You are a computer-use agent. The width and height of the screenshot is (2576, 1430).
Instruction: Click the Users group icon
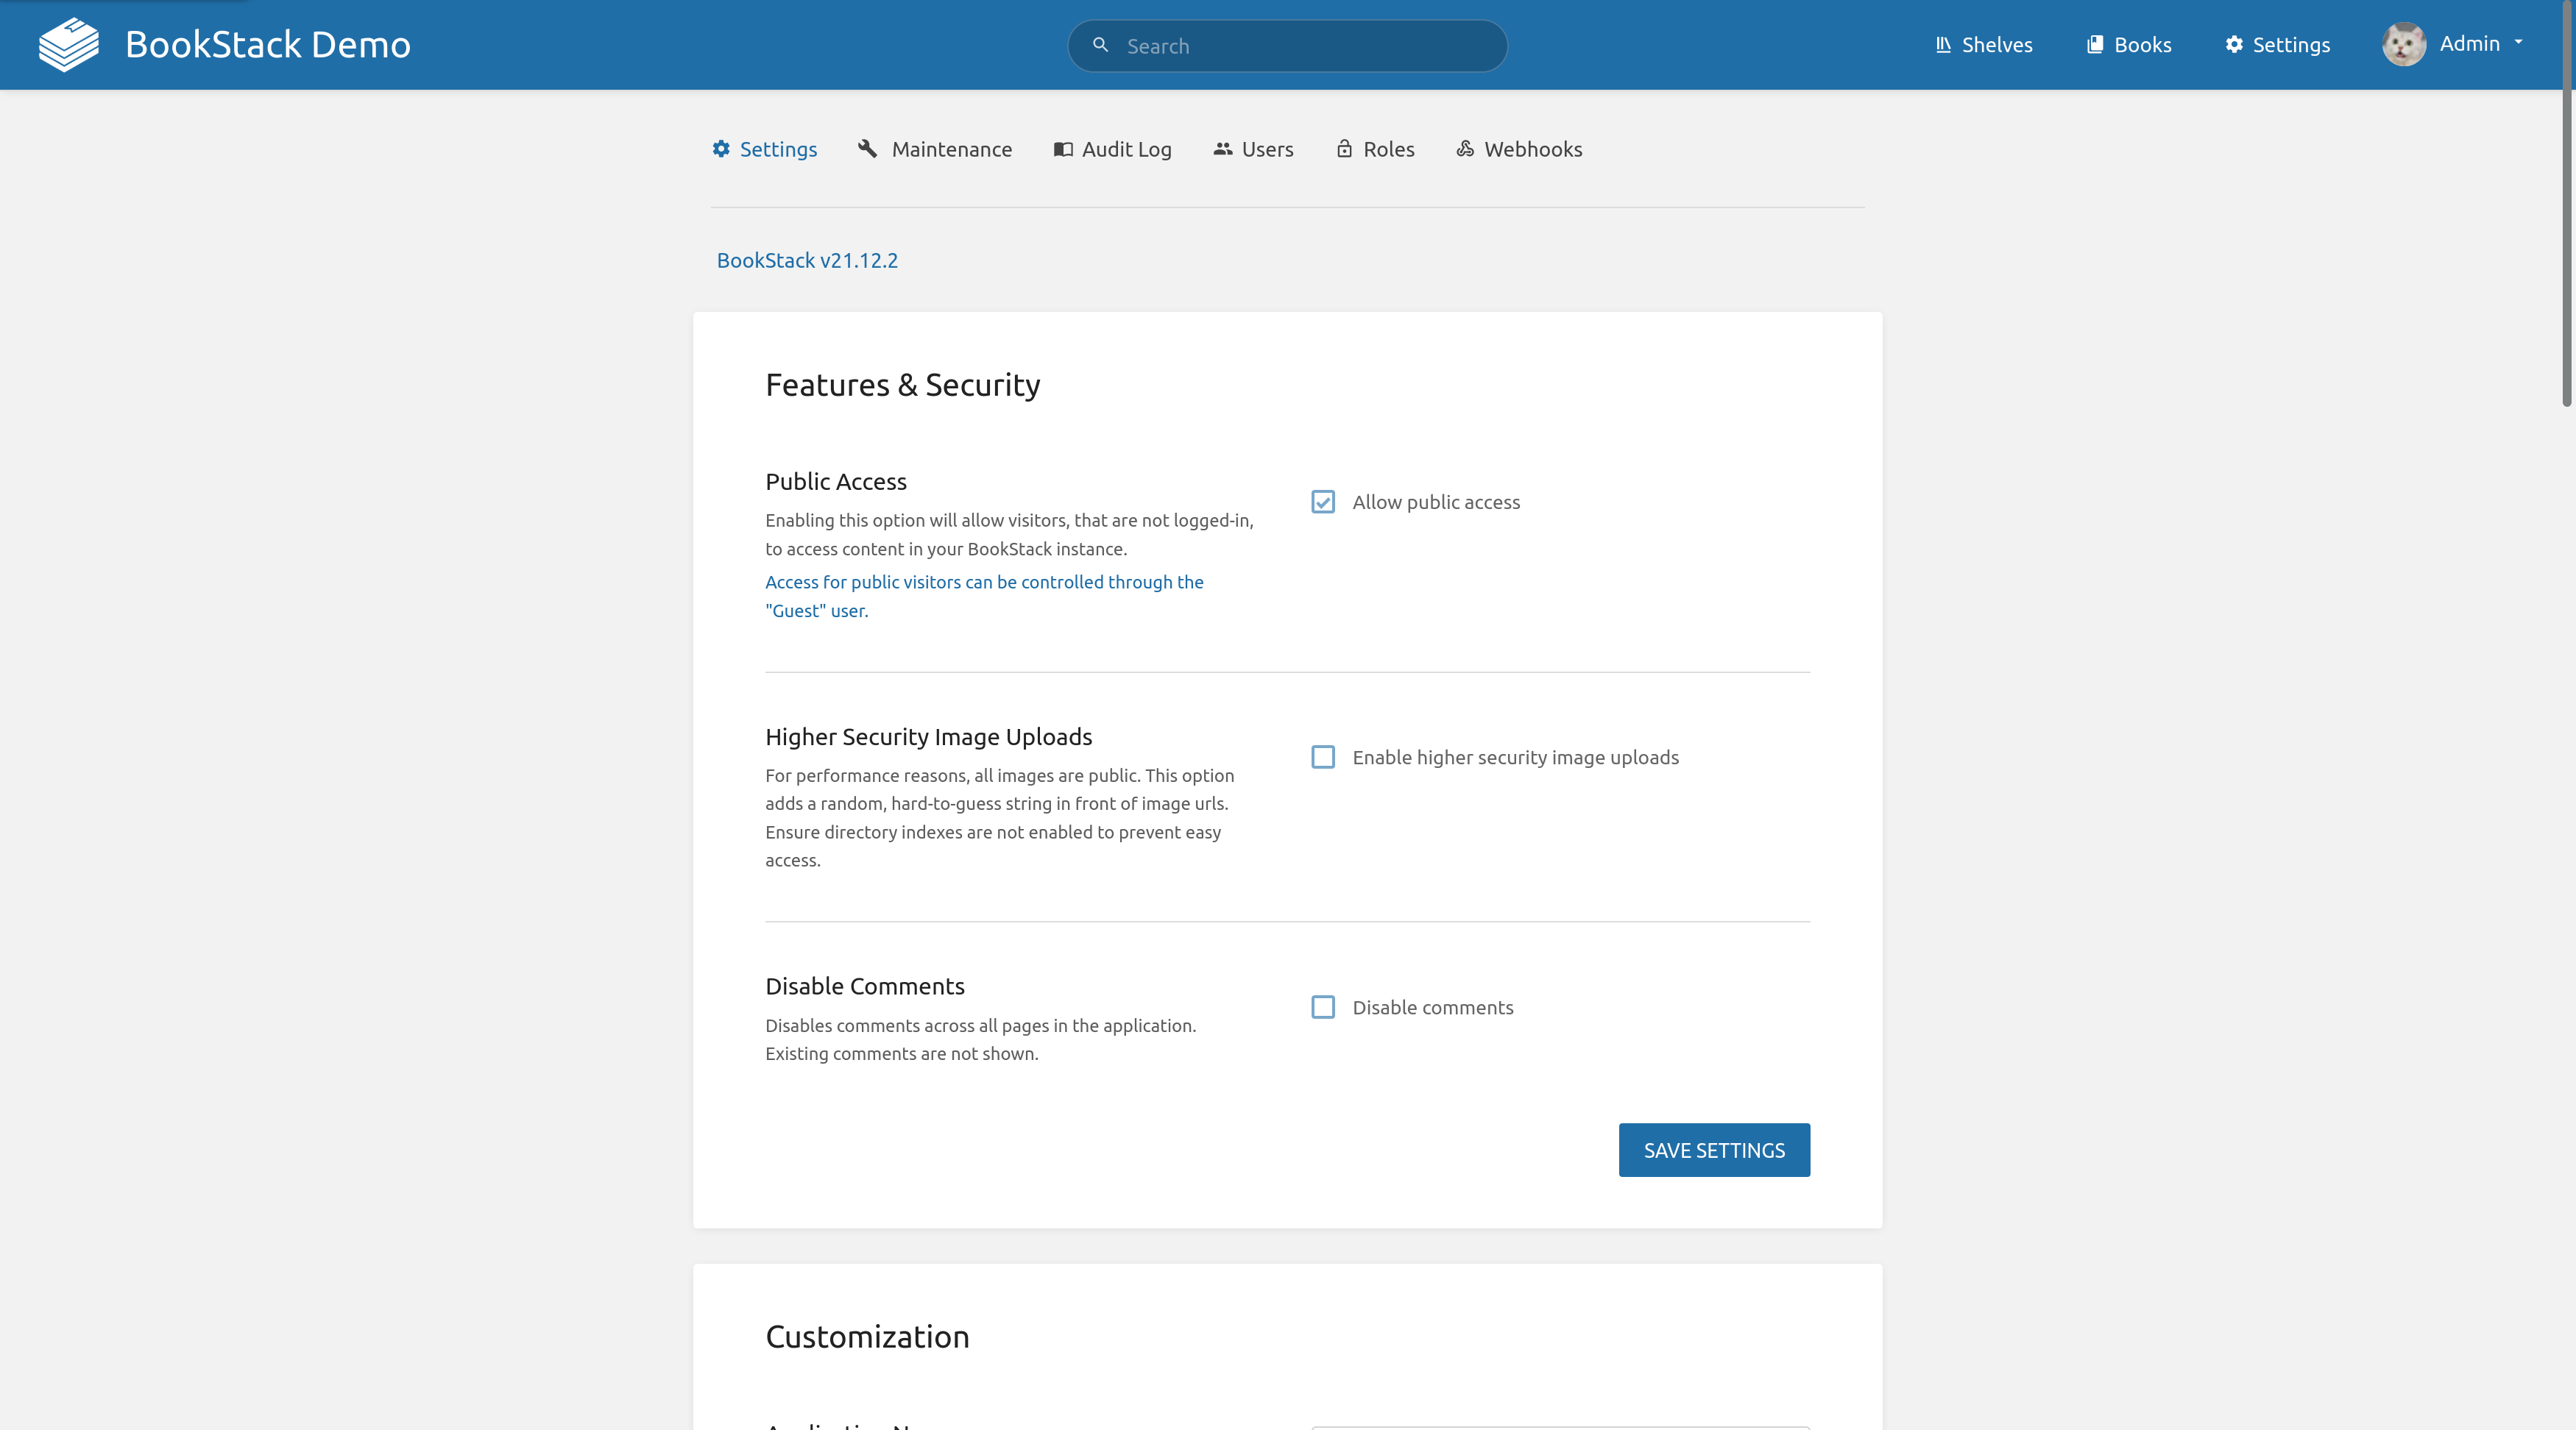point(1224,148)
